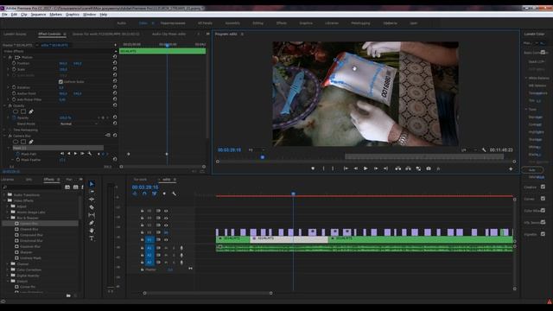
Task: Toggle Basic Correction checkbox in Lumetri
Action: [x=543, y=52]
